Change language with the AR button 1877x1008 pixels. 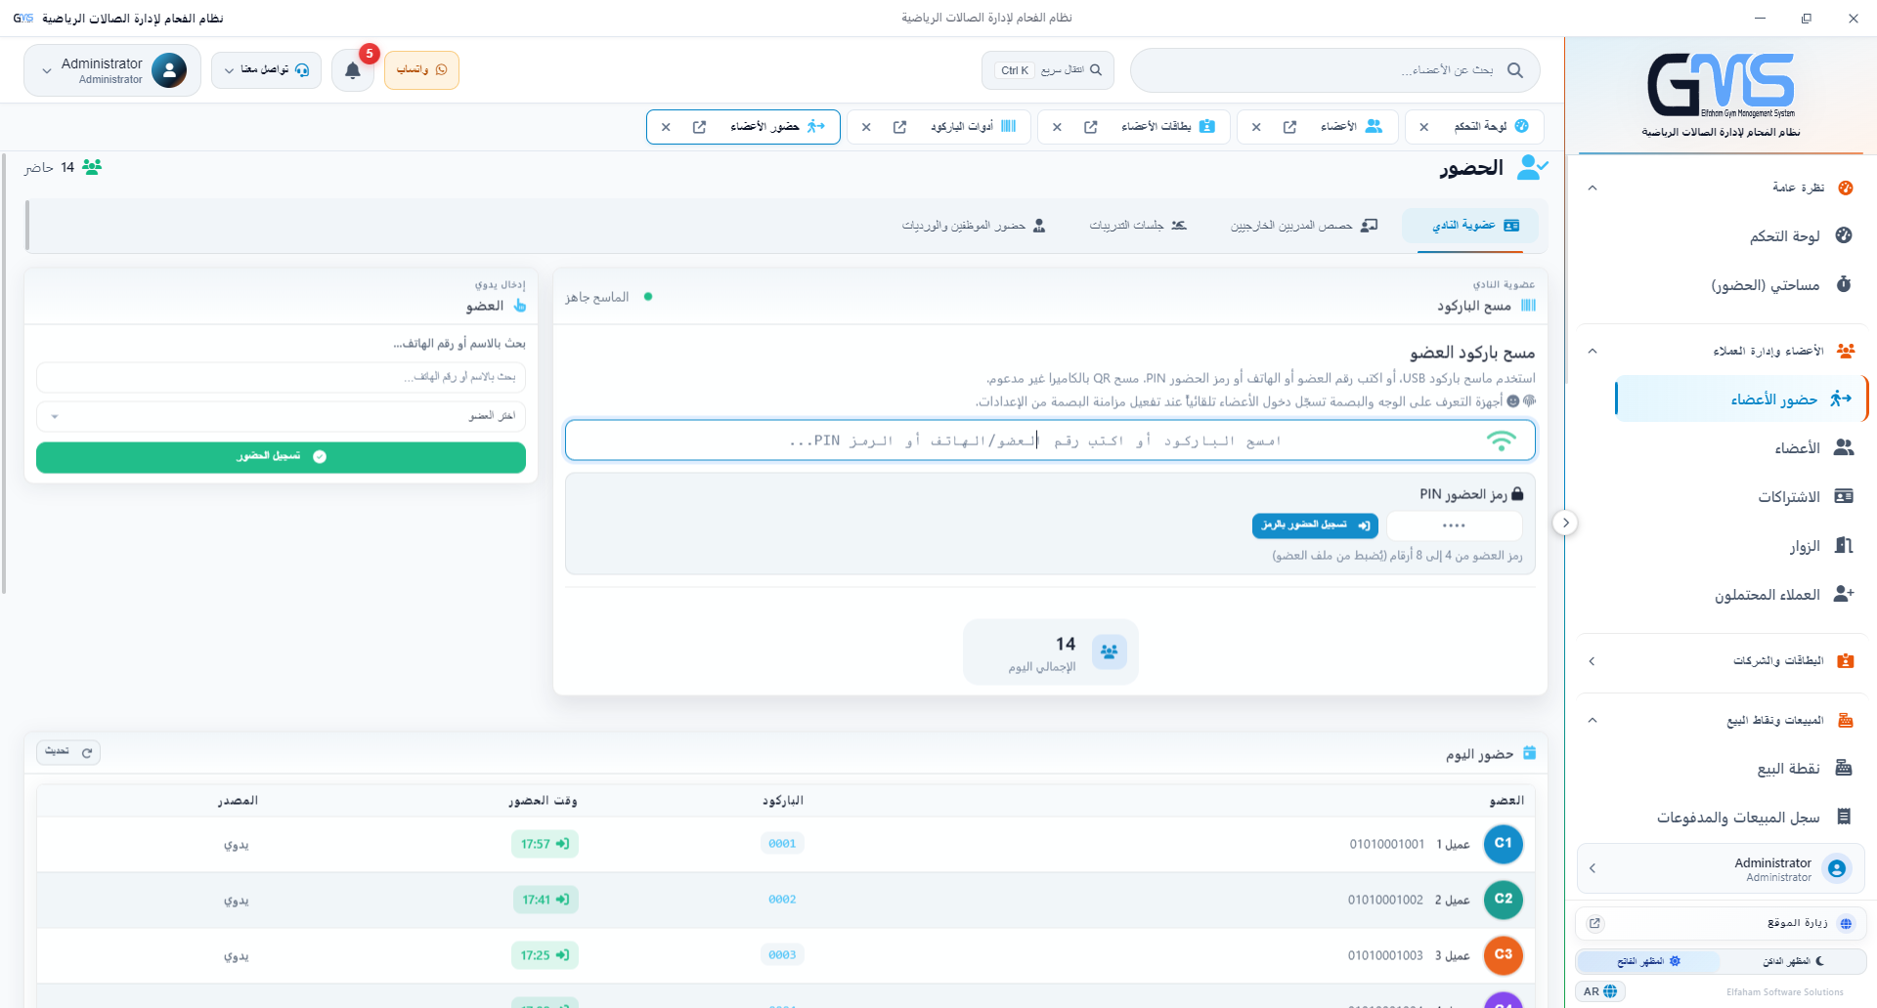click(x=1600, y=991)
